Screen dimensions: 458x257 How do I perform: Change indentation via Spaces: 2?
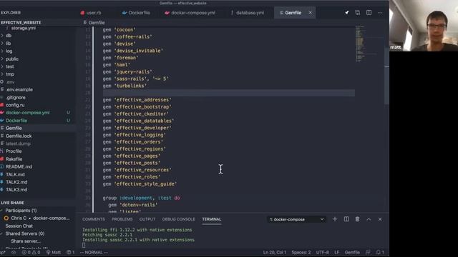(301, 252)
